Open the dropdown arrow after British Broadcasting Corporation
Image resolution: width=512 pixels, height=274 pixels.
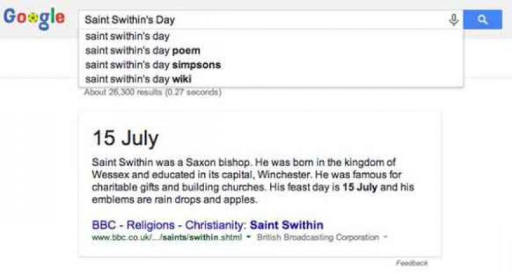point(385,238)
